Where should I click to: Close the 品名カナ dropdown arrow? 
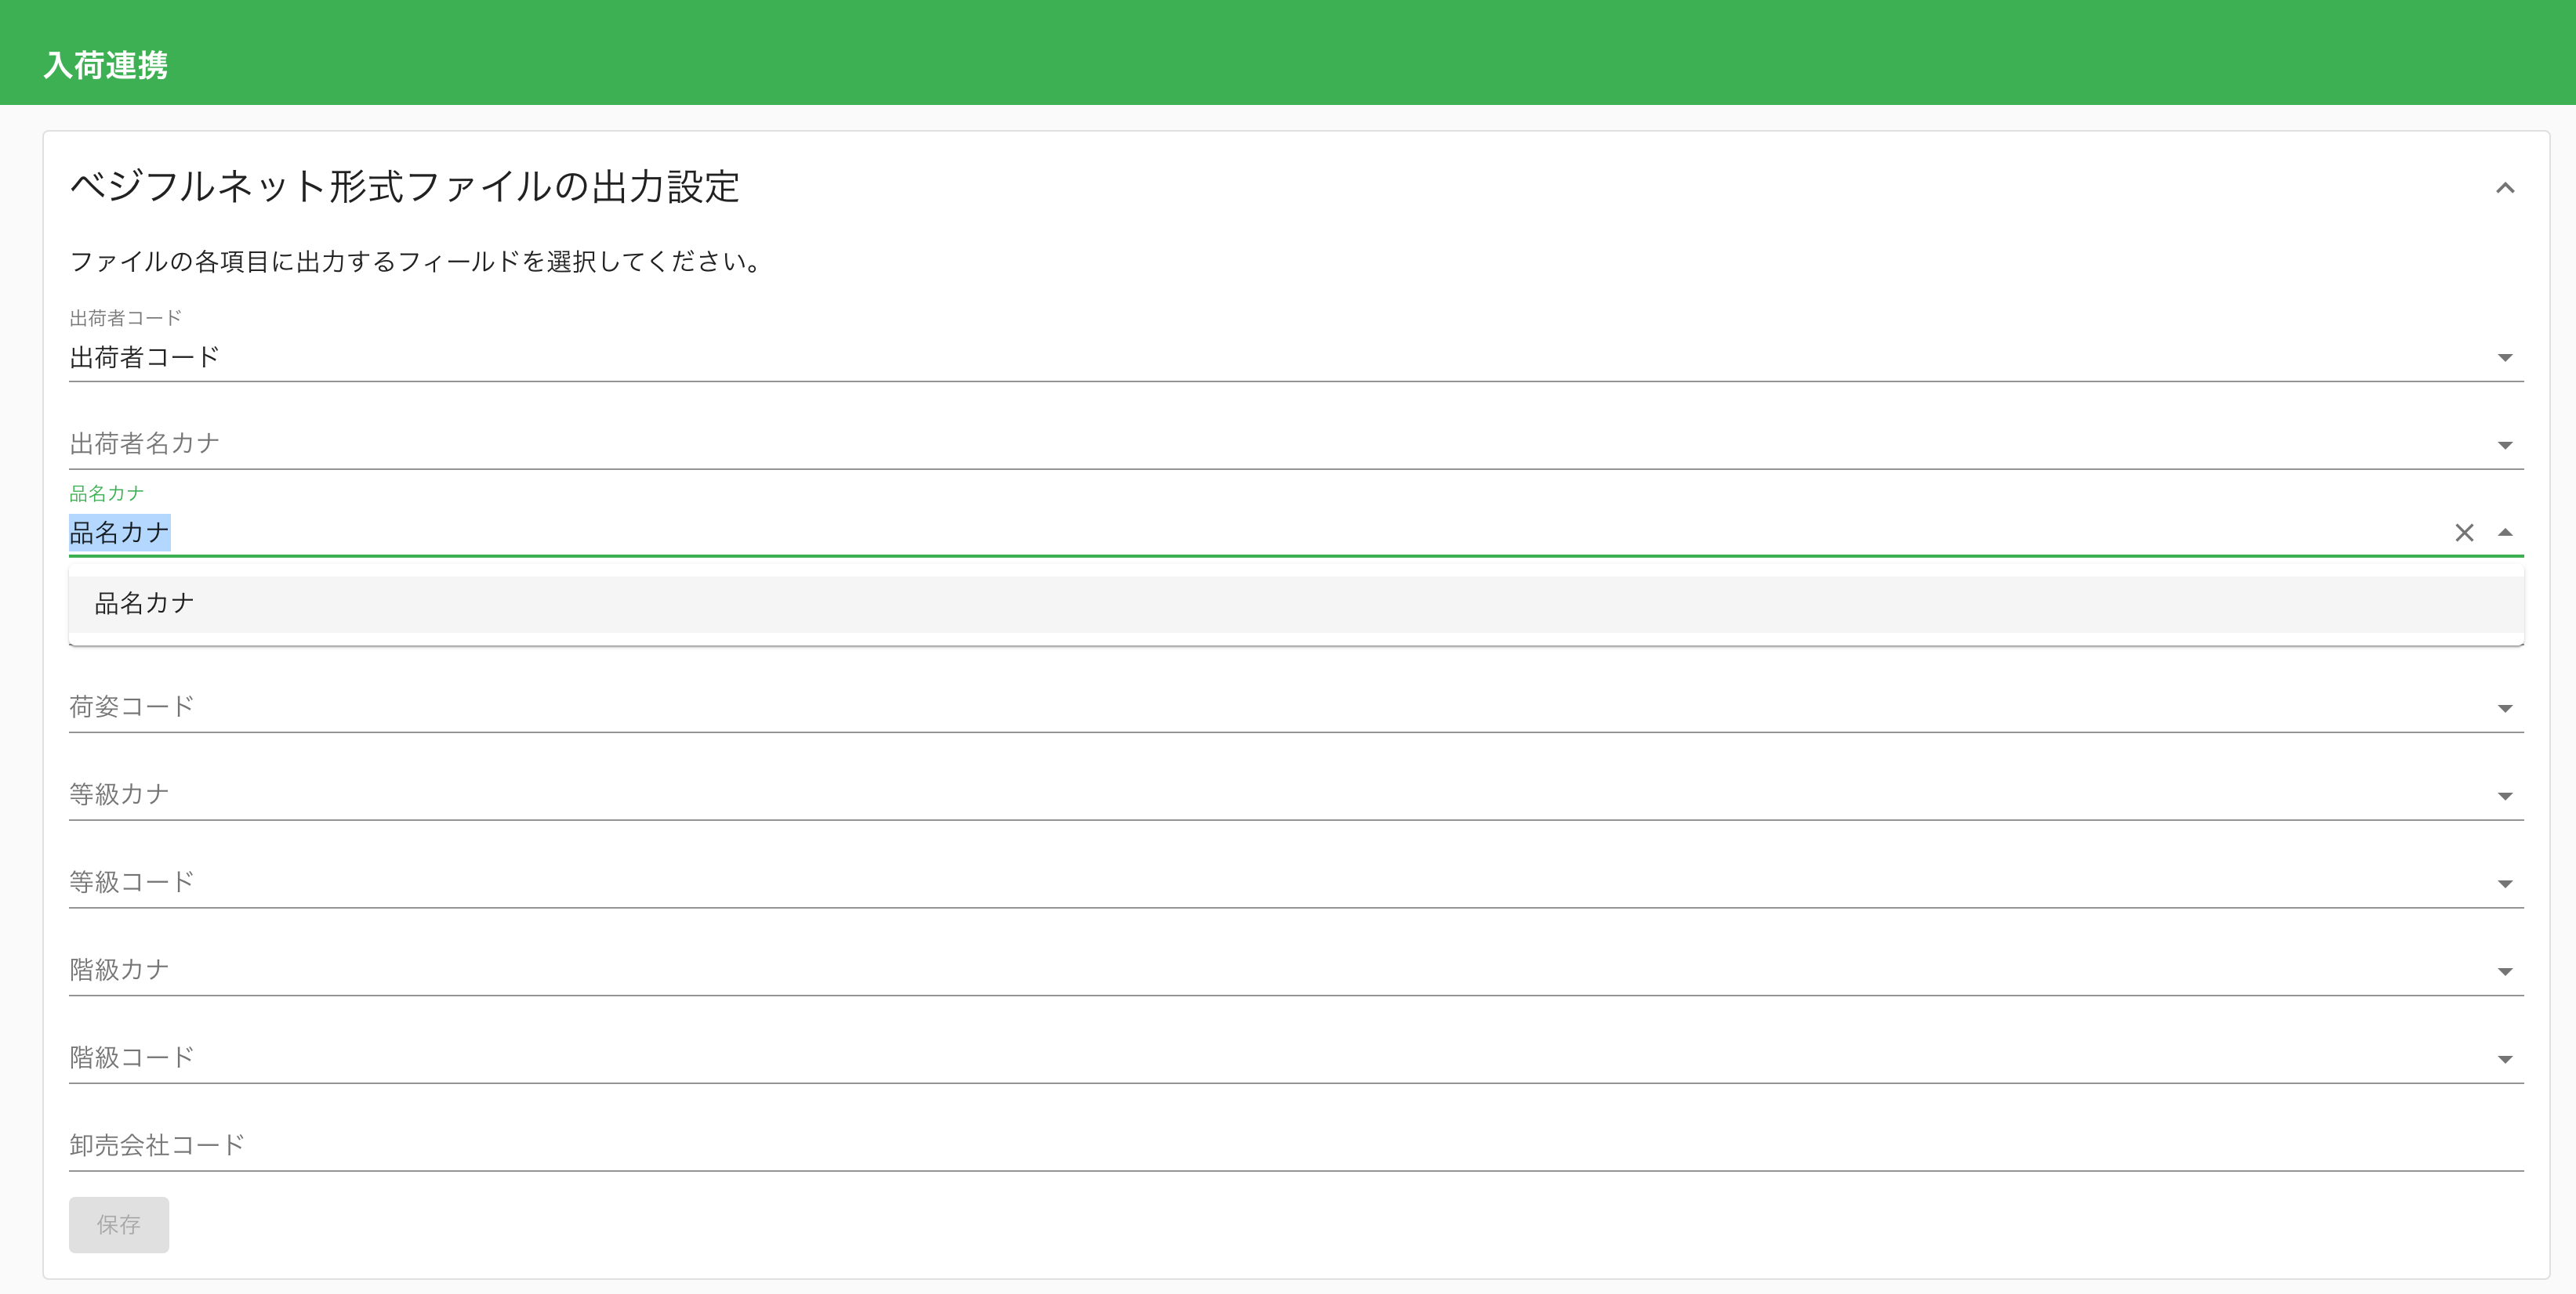(x=2505, y=533)
